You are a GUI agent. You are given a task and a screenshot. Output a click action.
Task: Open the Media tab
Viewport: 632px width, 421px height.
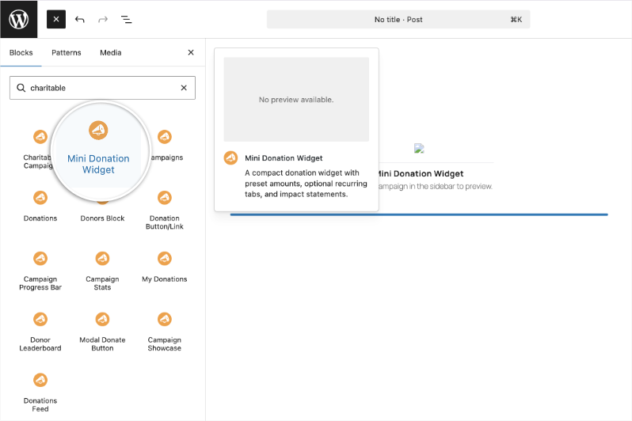pyautogui.click(x=111, y=53)
